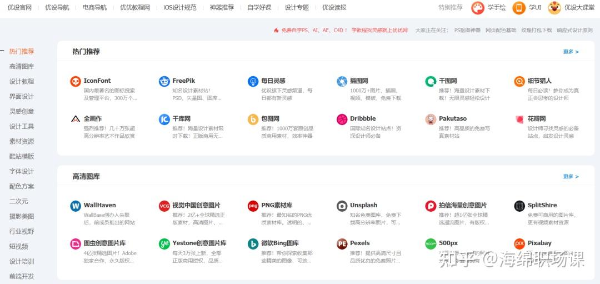Click the Yestone green ye icon
The height and width of the screenshot is (284, 600).
pyautogui.click(x=164, y=243)
